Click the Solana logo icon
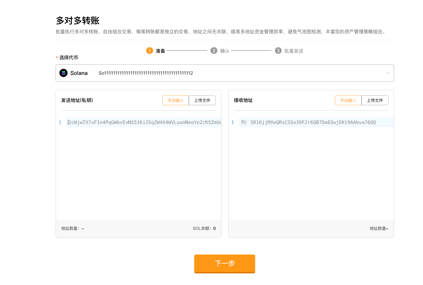 point(63,73)
